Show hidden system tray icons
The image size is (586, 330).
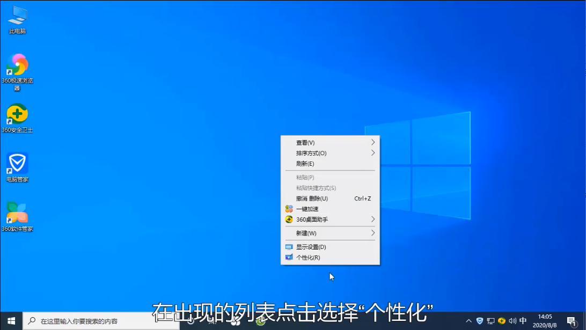point(468,321)
